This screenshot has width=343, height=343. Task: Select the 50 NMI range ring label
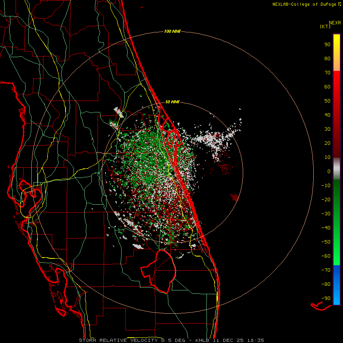[x=172, y=102]
